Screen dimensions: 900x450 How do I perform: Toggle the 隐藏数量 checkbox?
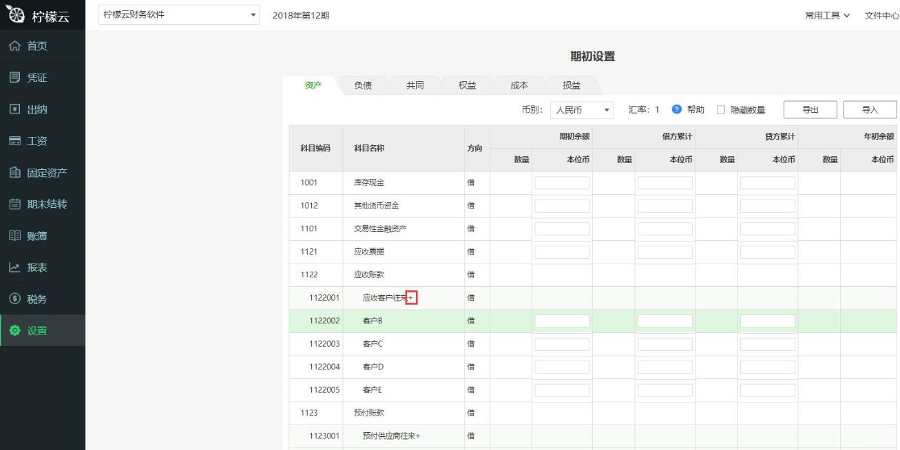721,110
